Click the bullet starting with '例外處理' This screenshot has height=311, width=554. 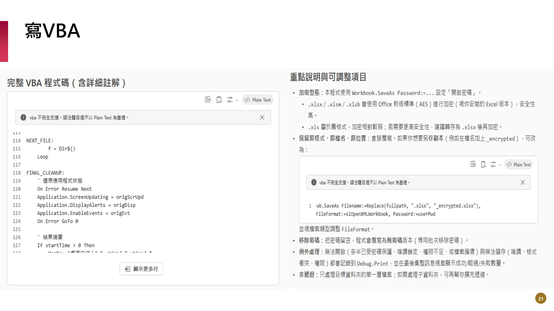(418, 257)
